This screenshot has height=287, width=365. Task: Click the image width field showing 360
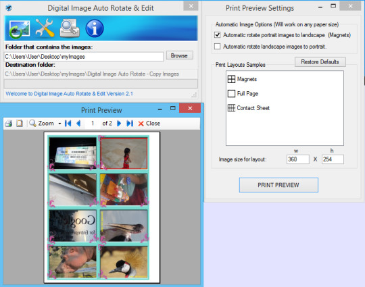coord(297,159)
